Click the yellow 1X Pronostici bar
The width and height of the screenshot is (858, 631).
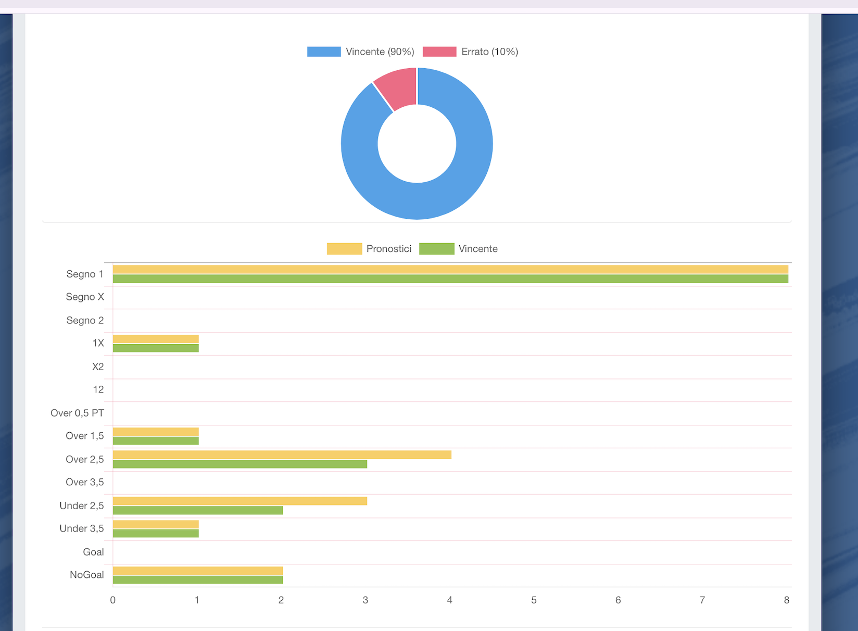pyautogui.click(x=156, y=339)
